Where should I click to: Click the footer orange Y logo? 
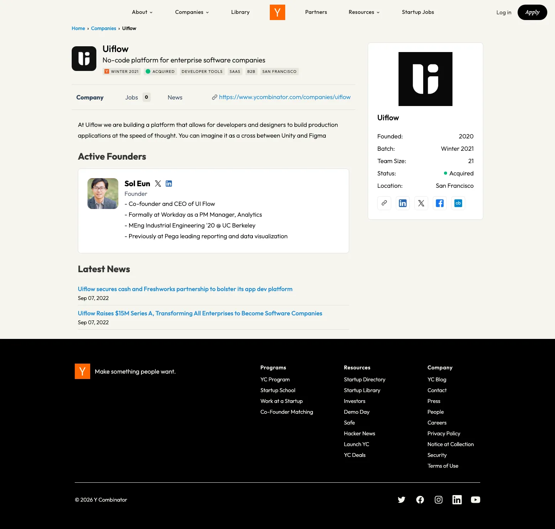82,371
